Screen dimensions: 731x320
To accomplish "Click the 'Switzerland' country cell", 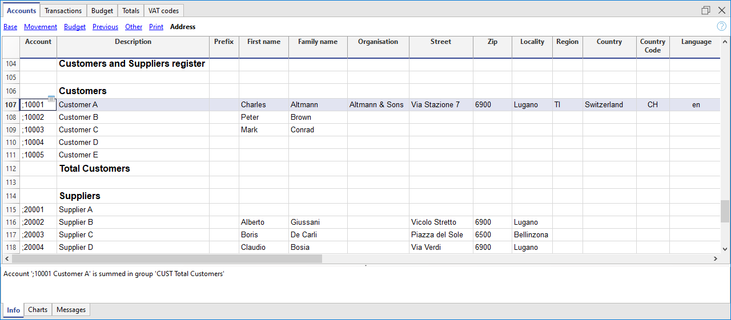I will click(609, 104).
